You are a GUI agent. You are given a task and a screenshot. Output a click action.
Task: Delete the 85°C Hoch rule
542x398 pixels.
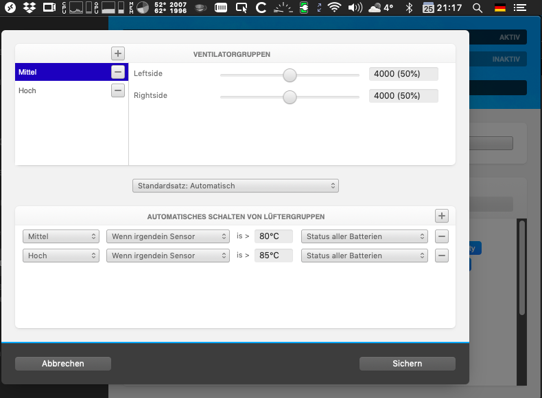pos(441,256)
